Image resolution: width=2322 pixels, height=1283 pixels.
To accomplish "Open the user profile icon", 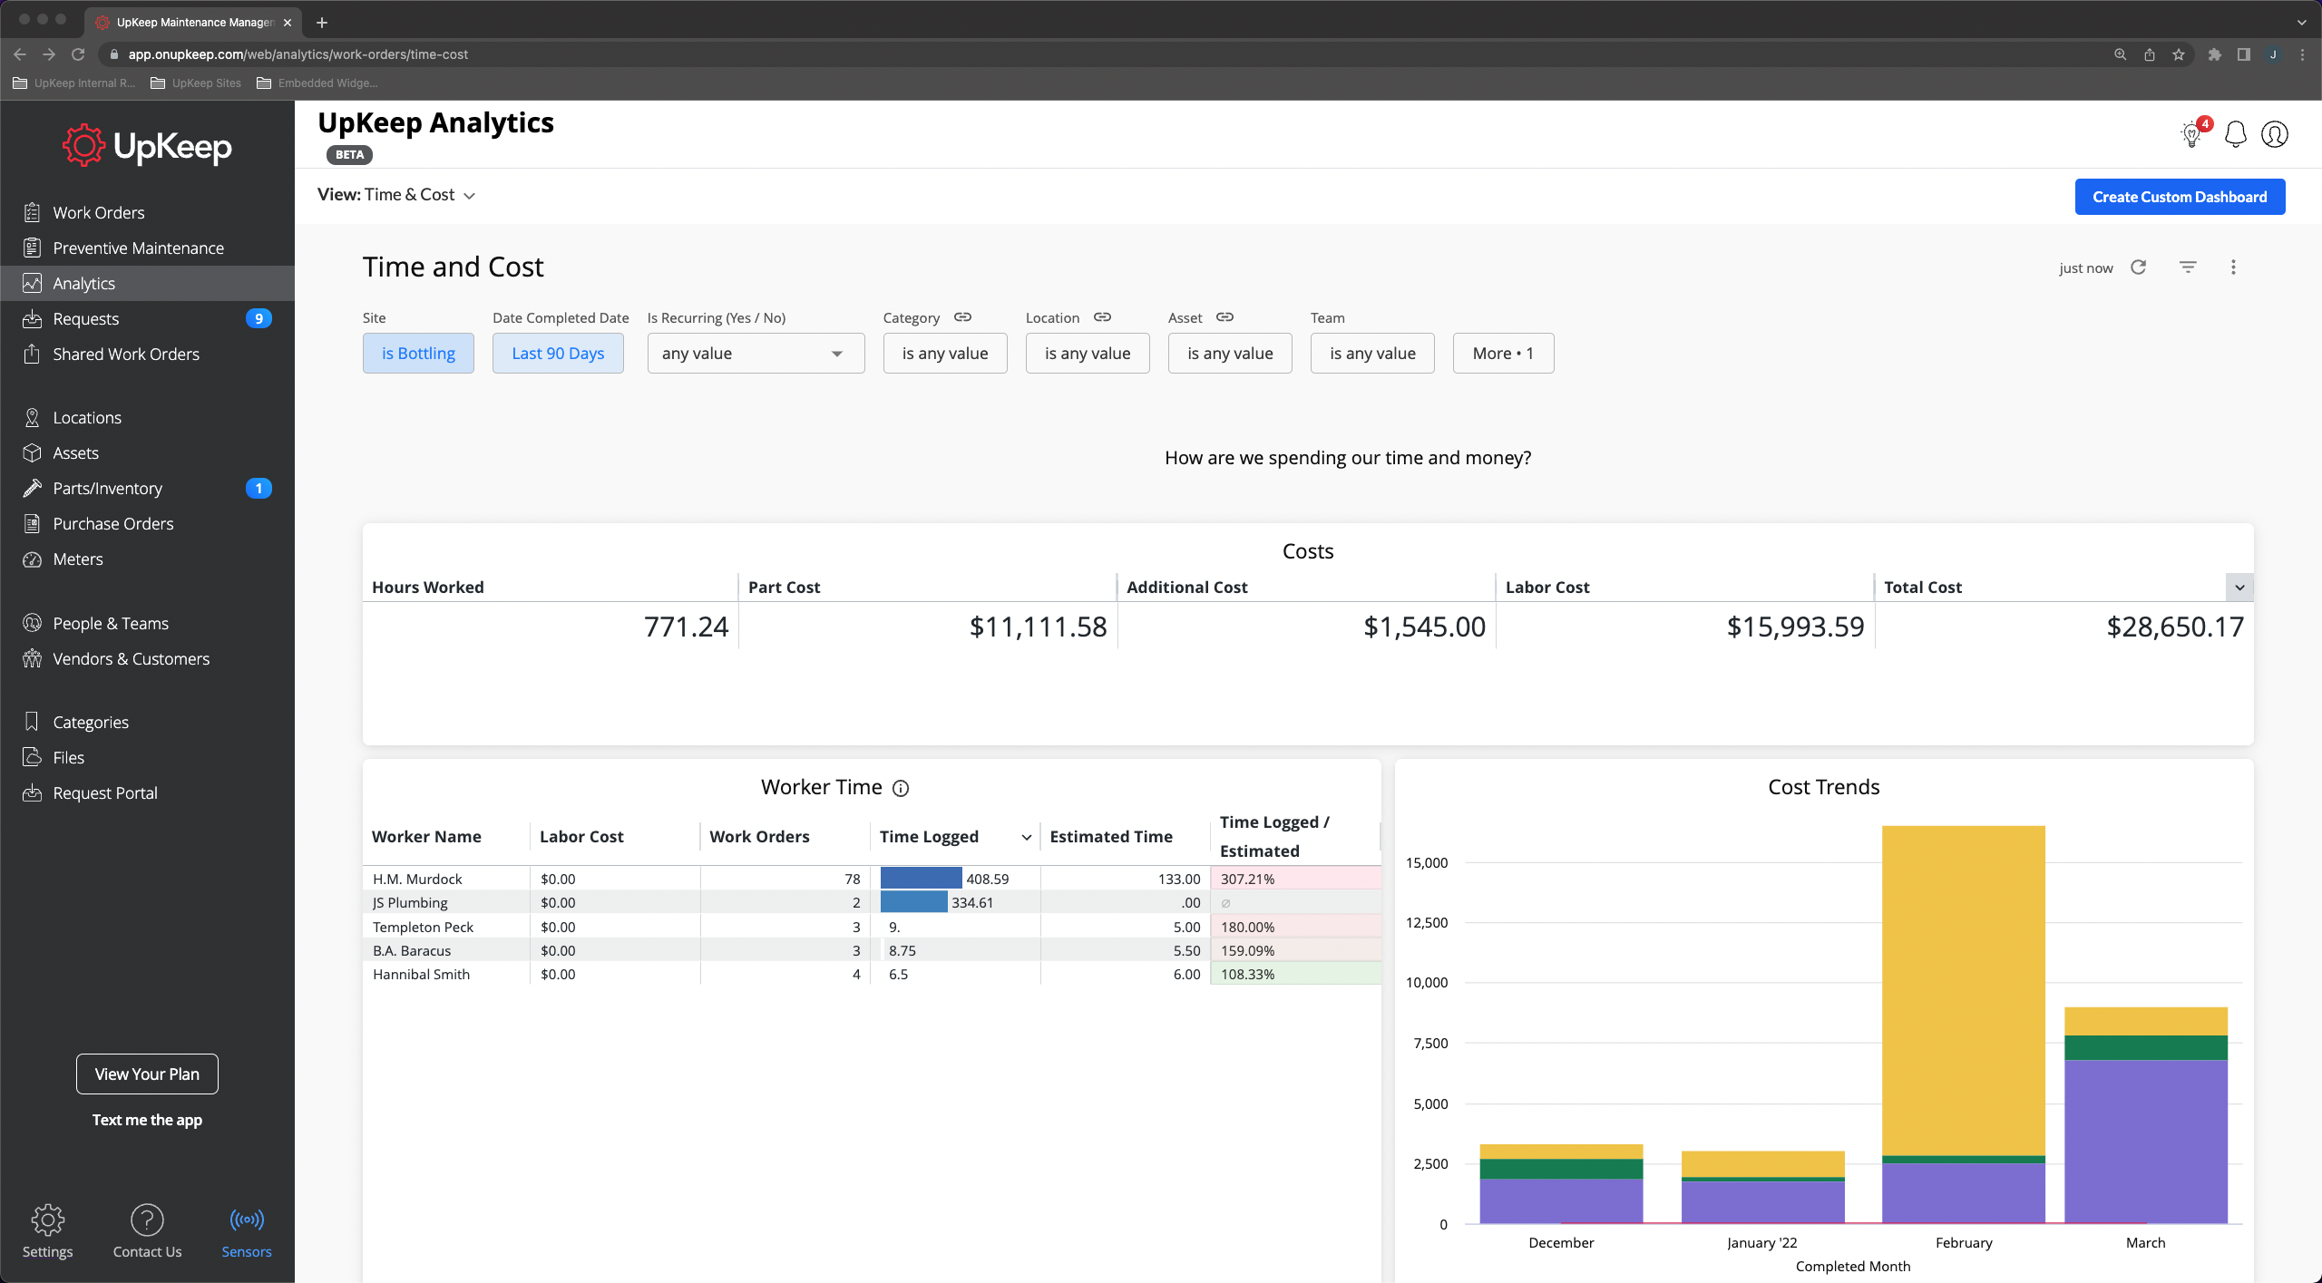I will pyautogui.click(x=2274, y=134).
